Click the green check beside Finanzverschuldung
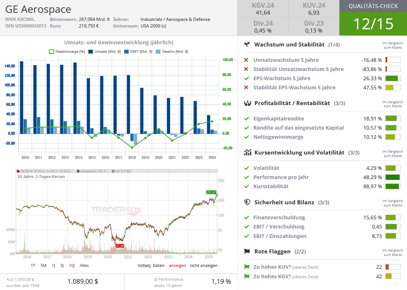Screen dimensions: 407x290 (246, 218)
